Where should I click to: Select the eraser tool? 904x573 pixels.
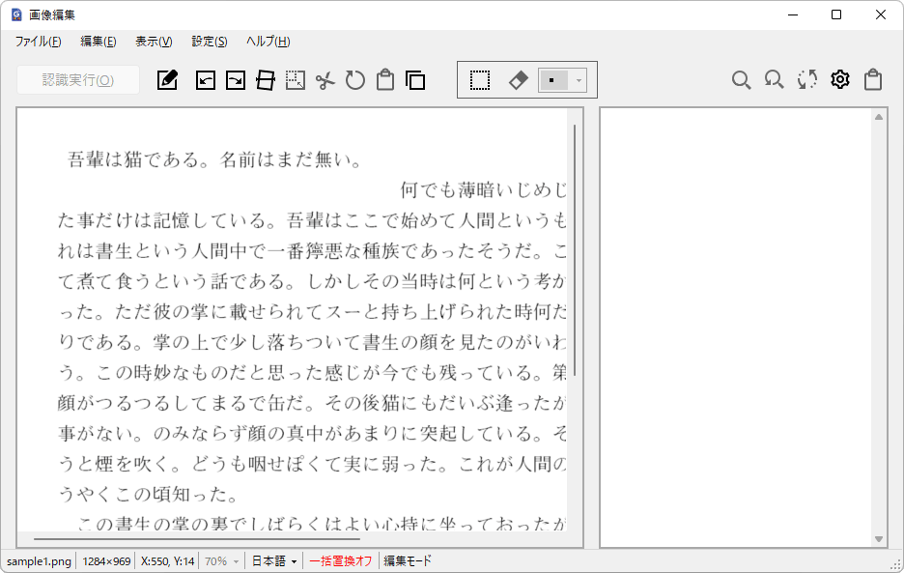[x=518, y=80]
